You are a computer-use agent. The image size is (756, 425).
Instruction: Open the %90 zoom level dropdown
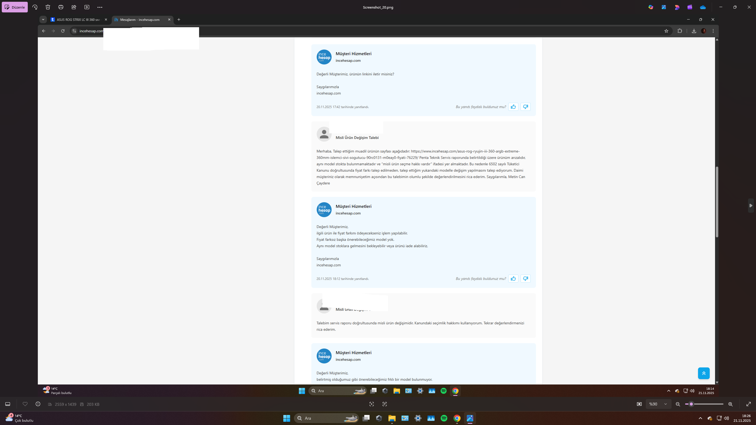pyautogui.click(x=658, y=404)
